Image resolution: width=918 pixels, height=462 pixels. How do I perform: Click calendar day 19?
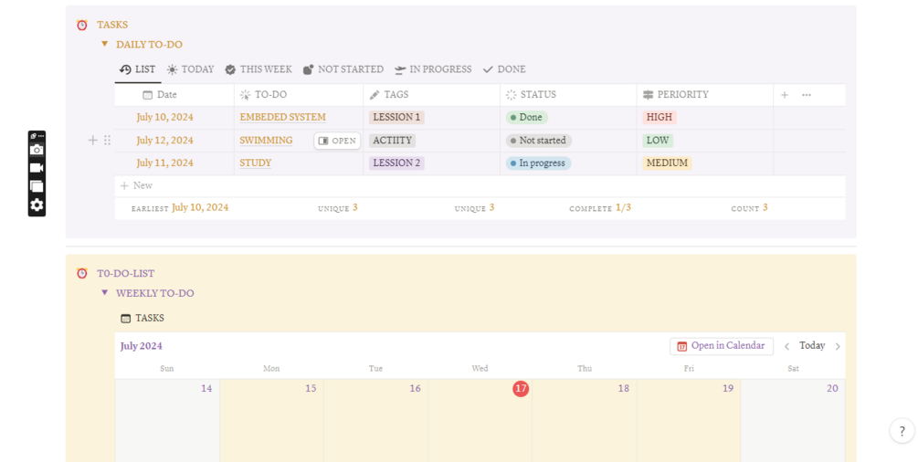728,388
